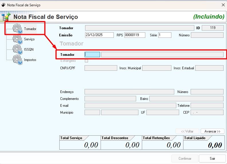Click the Confirmar button
Viewport: 227px width, 164px height.
coord(185,159)
